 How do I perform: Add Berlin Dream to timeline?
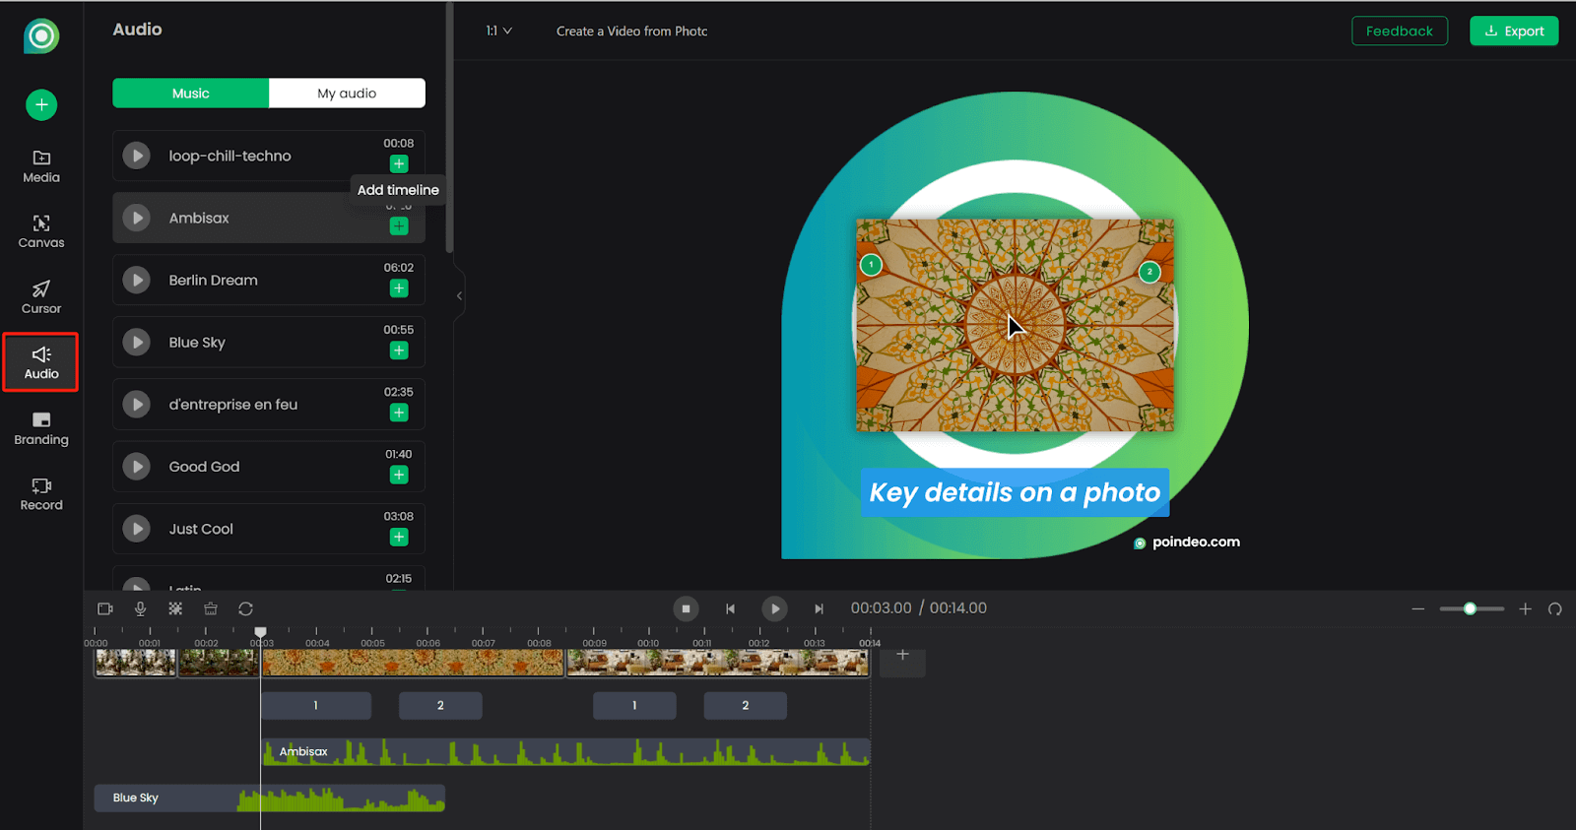pos(399,288)
